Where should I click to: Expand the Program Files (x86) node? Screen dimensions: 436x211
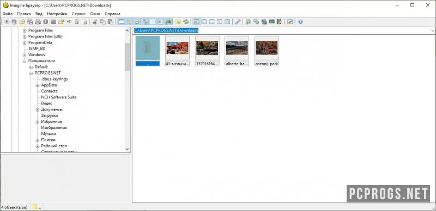(x=25, y=36)
